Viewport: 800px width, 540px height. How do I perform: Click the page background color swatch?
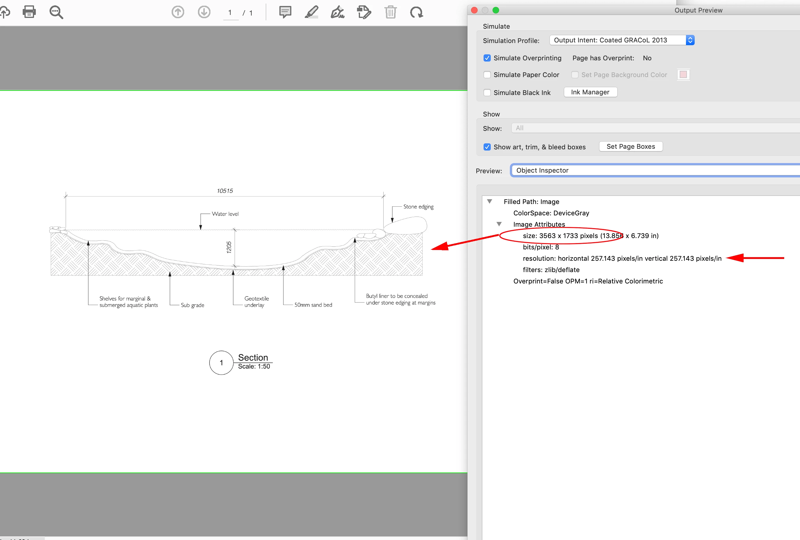(683, 75)
